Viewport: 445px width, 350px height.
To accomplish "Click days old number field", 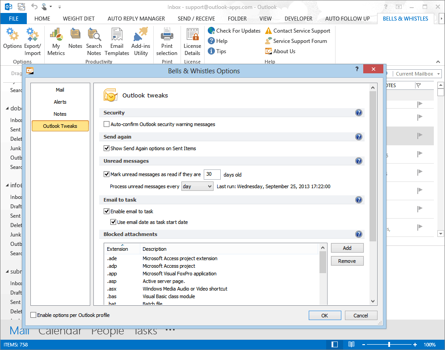I will [212, 174].
